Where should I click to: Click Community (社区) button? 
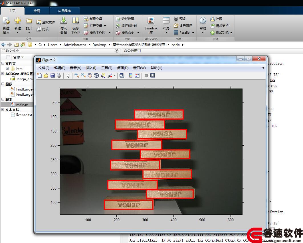coord(216,19)
